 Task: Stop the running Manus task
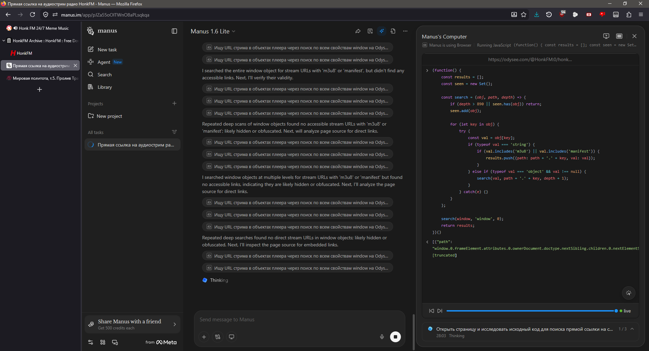pyautogui.click(x=395, y=337)
